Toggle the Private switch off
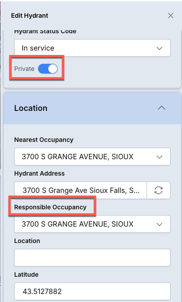 click(48, 69)
